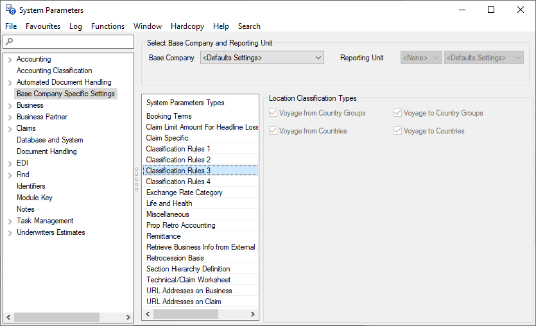Toggle the Voyage from Countries checkbox

point(274,131)
